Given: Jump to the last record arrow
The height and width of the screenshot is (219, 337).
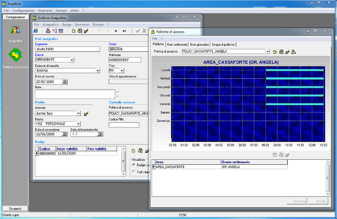Looking at the screenshot, I should click(124, 31).
